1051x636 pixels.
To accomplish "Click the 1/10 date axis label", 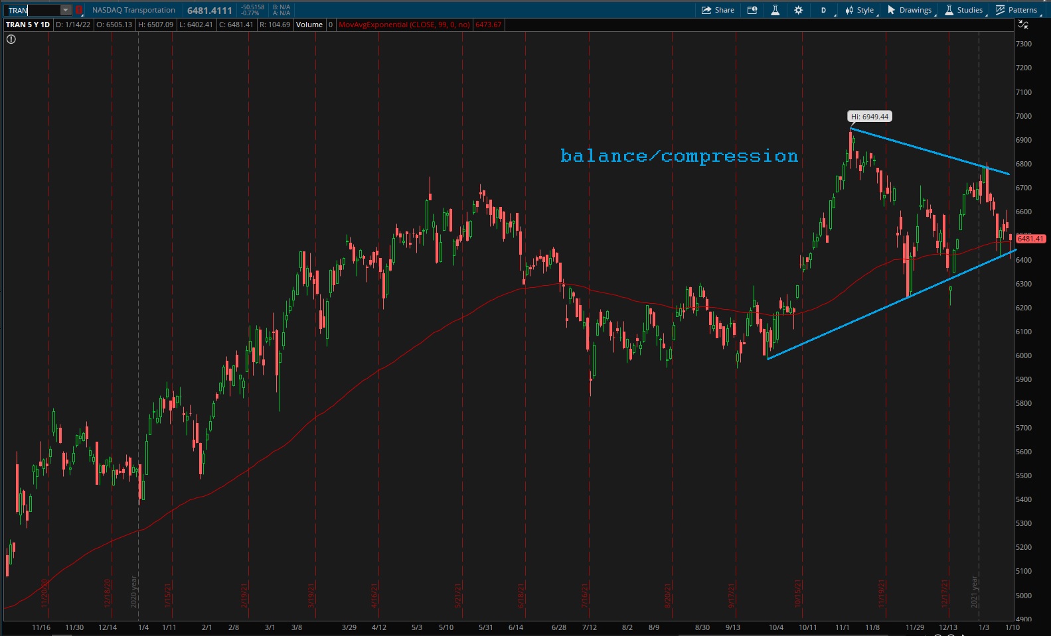I will (1012, 627).
